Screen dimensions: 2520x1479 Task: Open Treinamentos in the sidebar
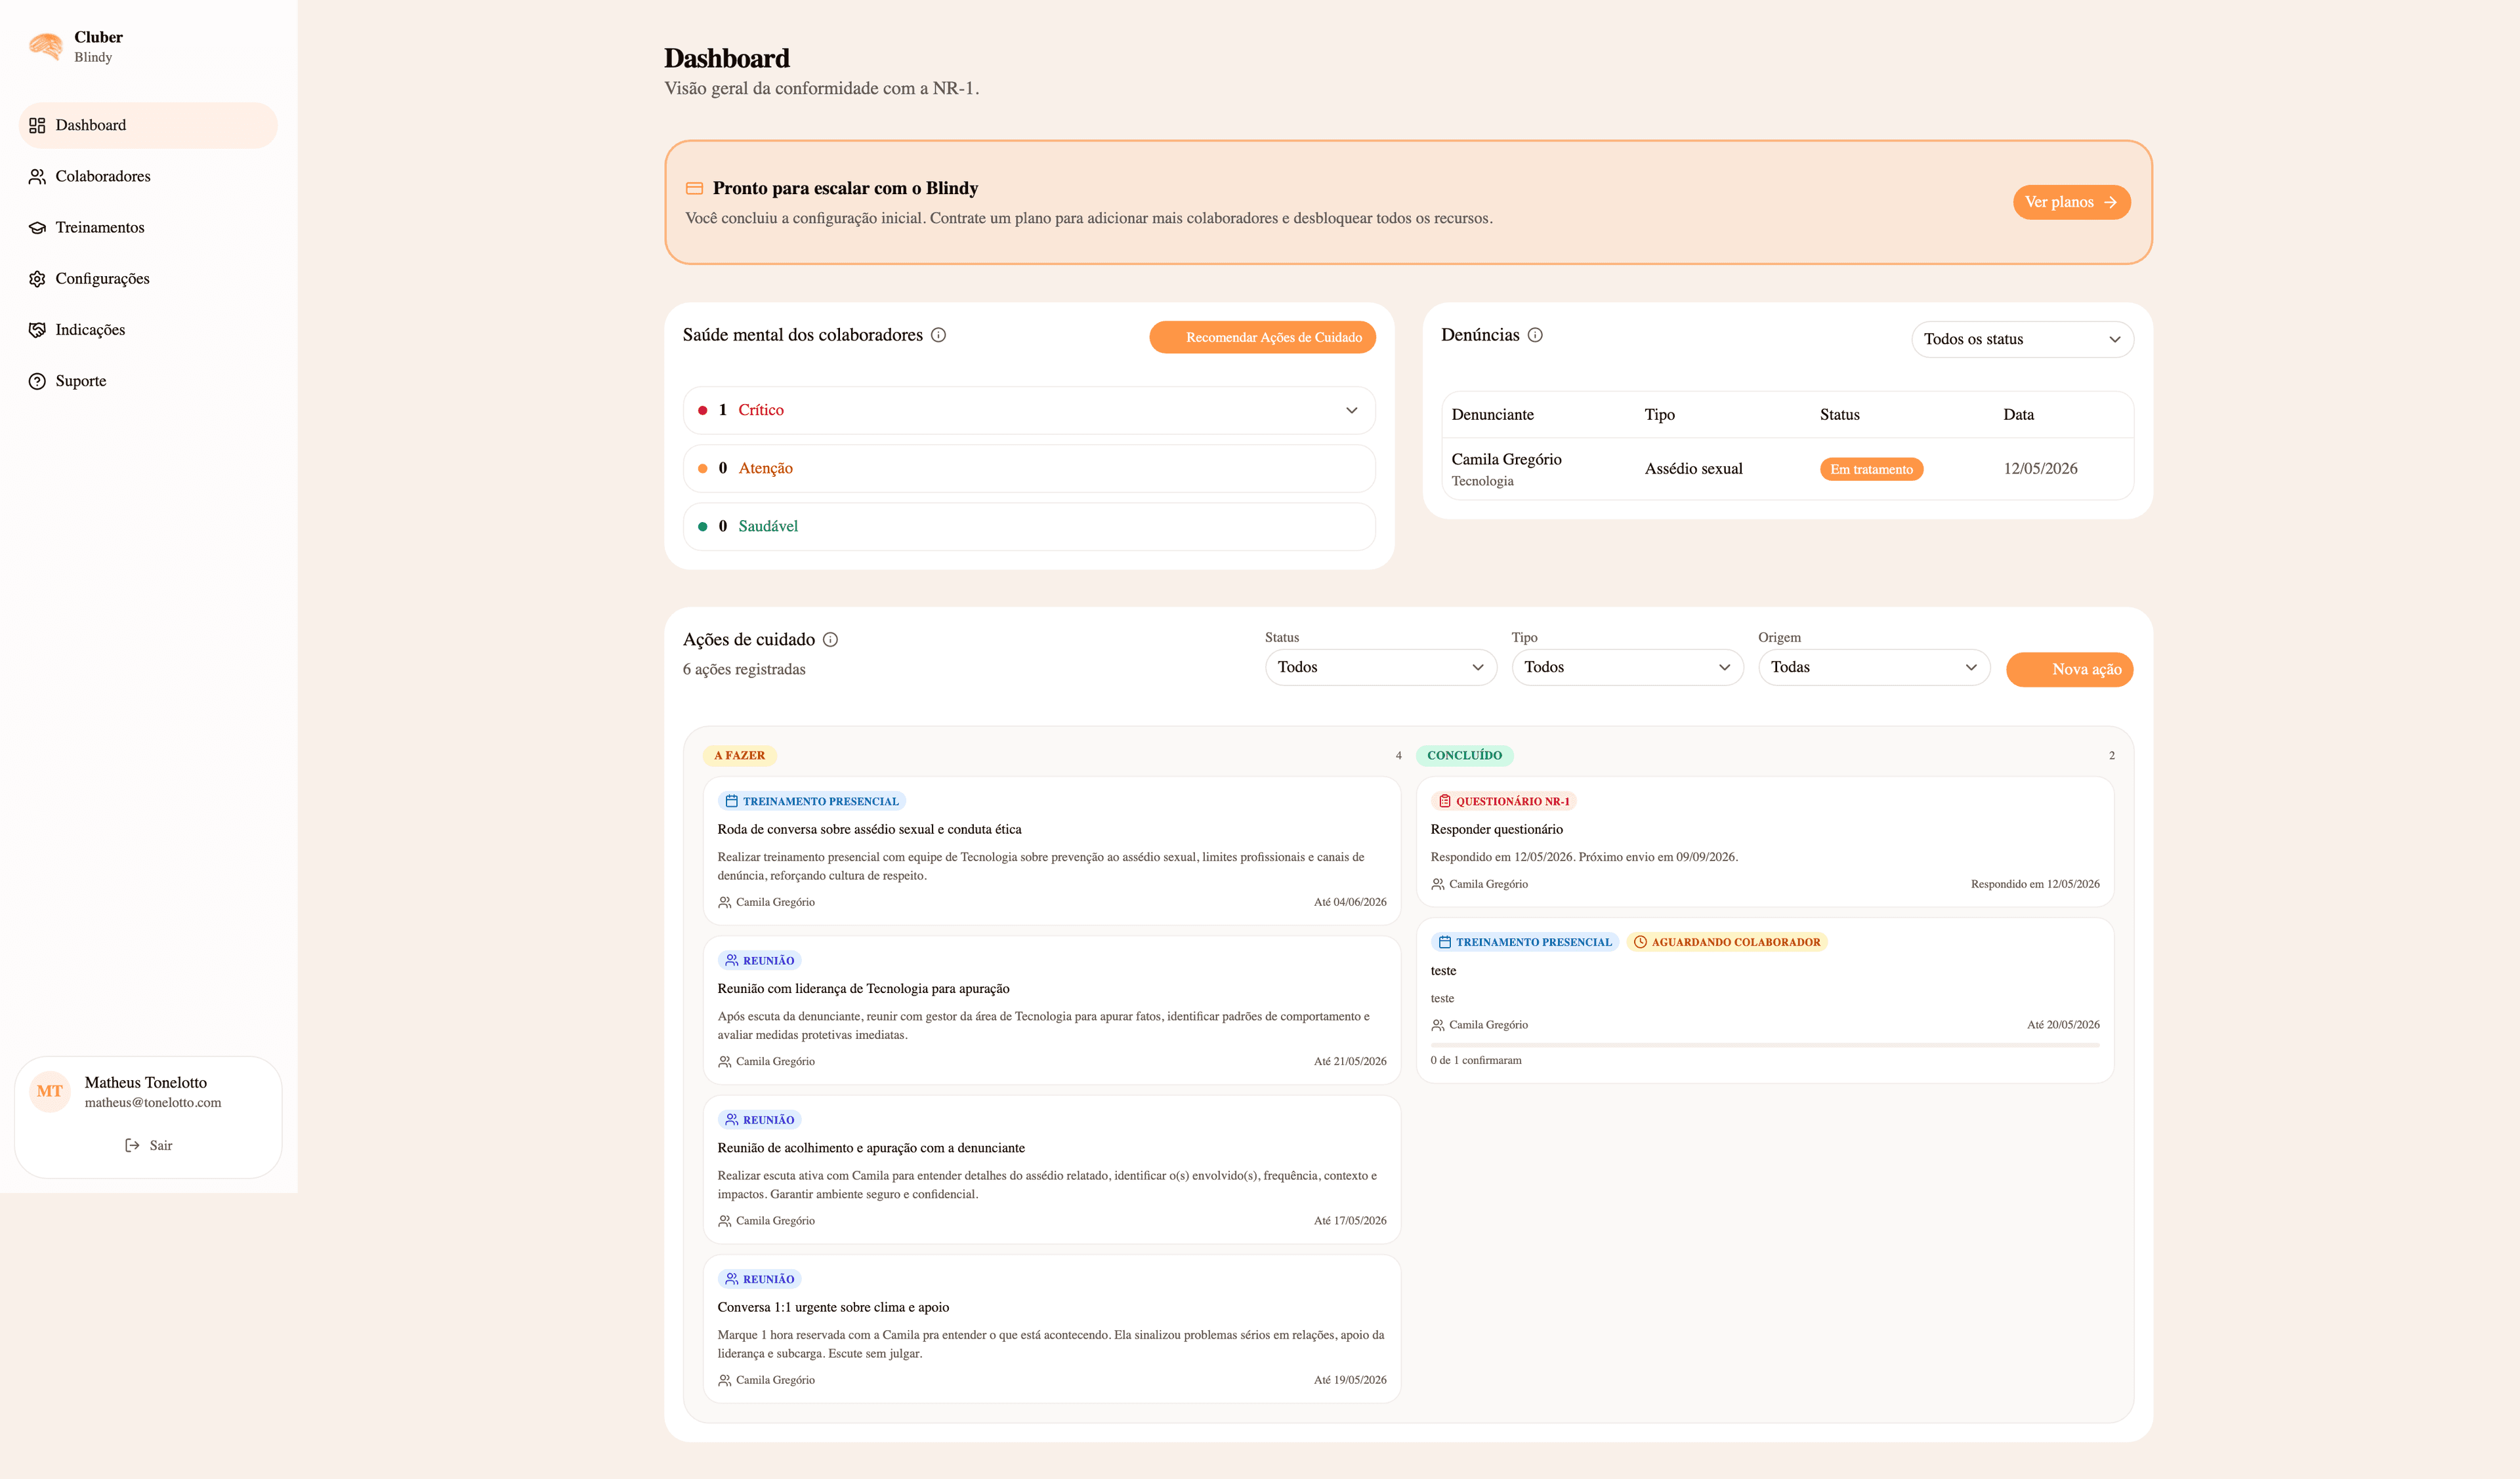pos(148,227)
